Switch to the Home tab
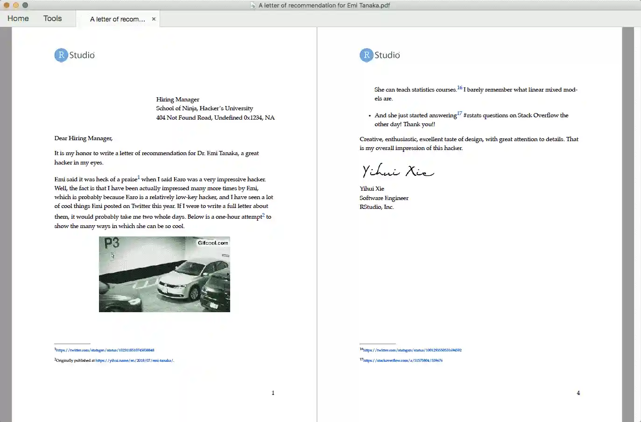 [x=17, y=18]
